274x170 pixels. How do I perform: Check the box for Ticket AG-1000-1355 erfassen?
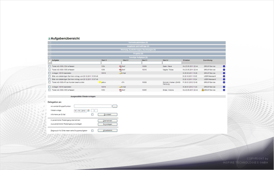[x=49, y=70]
